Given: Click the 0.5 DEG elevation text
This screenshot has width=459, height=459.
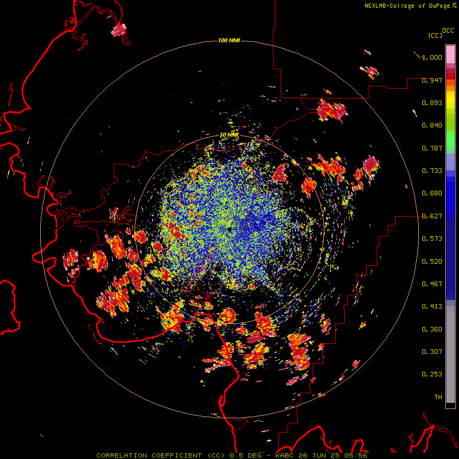Looking at the screenshot, I should tap(245, 455).
